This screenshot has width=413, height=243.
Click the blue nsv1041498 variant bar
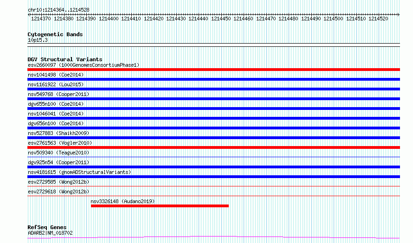213,79
